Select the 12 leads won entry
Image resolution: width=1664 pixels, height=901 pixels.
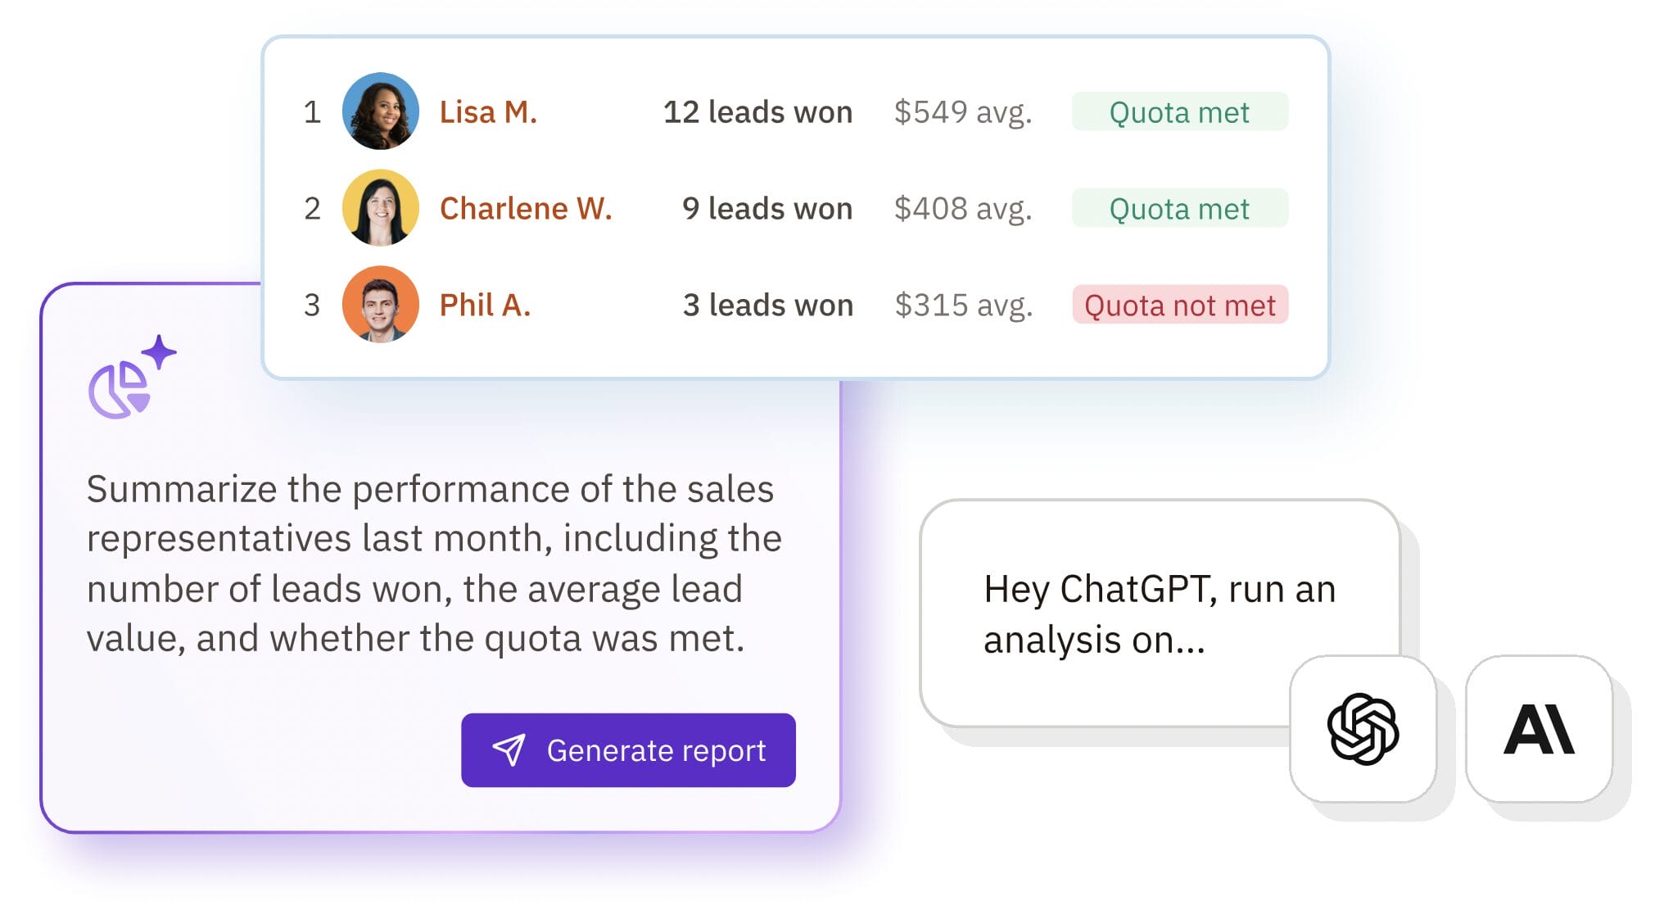click(x=757, y=112)
